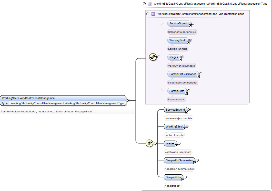Click the reference arrow on lower ServiceBuyerId
The height and width of the screenshot is (191, 272).
coord(187,112)
